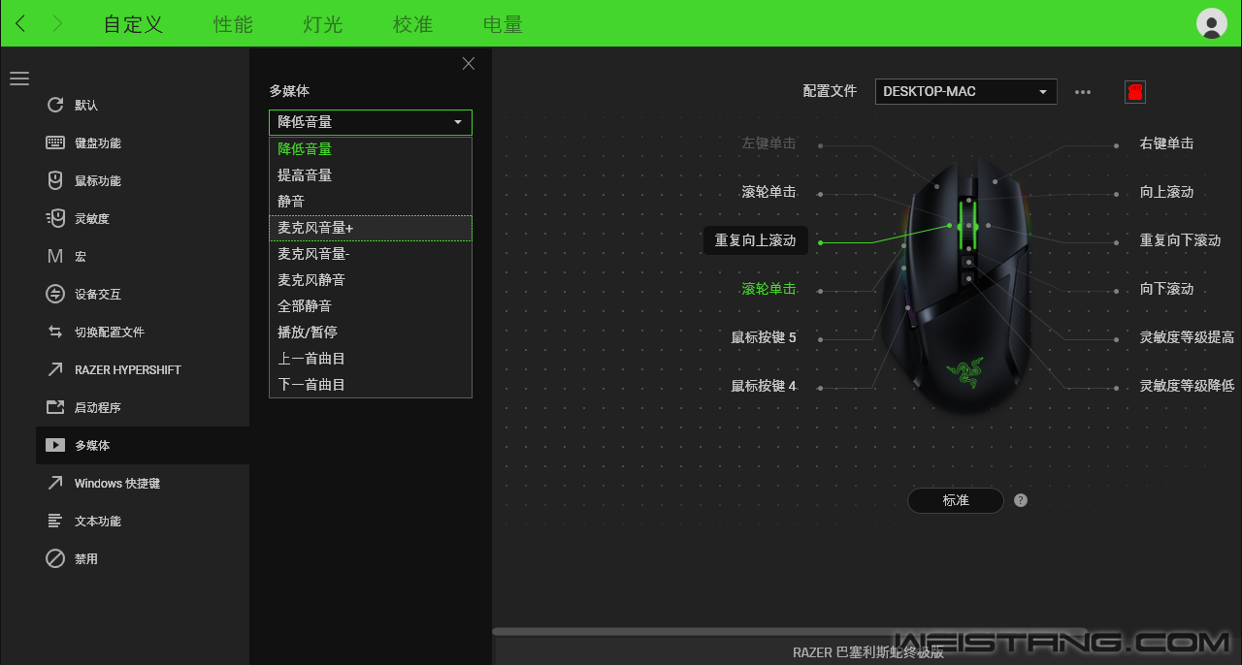Expand the DESKTOP-MAC profile dropdown

click(965, 91)
